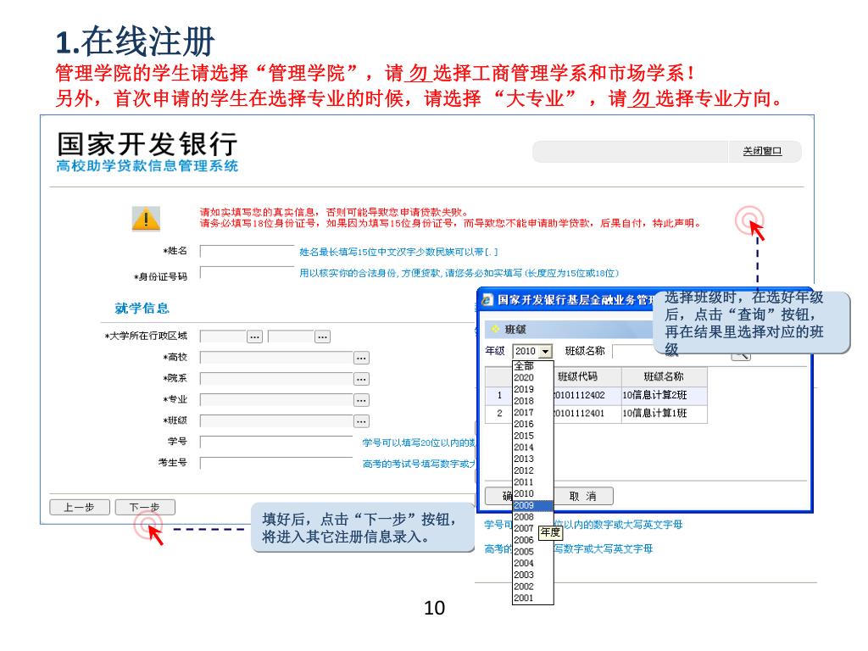Screen dimensions: 868x651
Task: Select highlighted 2009 in the year list
Action: coord(532,505)
